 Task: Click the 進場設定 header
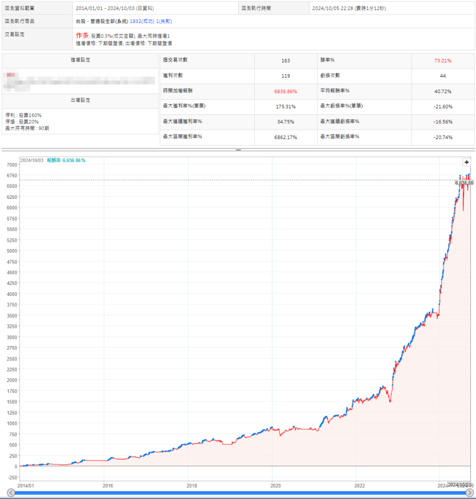pyautogui.click(x=80, y=60)
